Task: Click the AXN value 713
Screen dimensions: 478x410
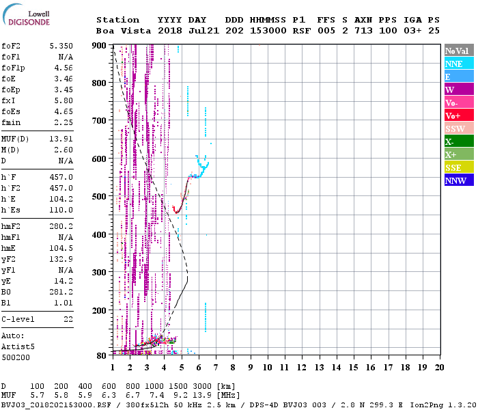Action: (x=363, y=31)
